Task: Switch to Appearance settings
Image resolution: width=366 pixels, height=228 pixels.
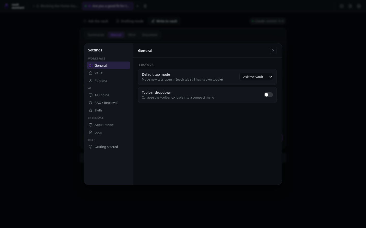Action: tap(108, 125)
